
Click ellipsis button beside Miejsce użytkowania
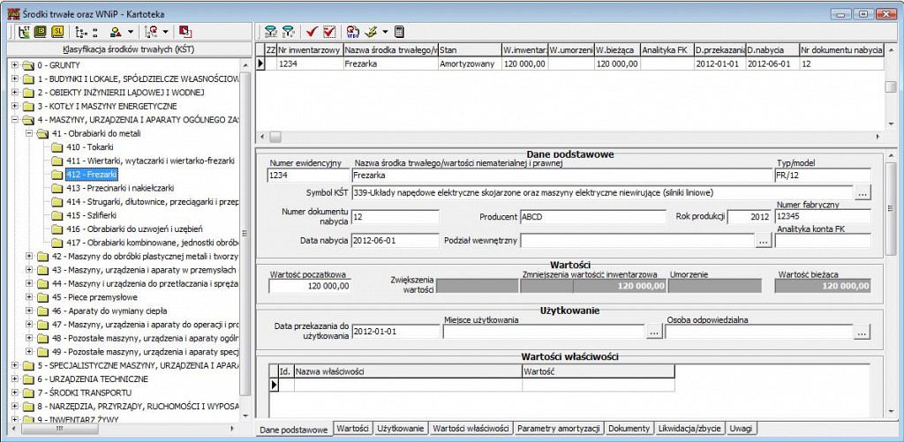pos(654,332)
